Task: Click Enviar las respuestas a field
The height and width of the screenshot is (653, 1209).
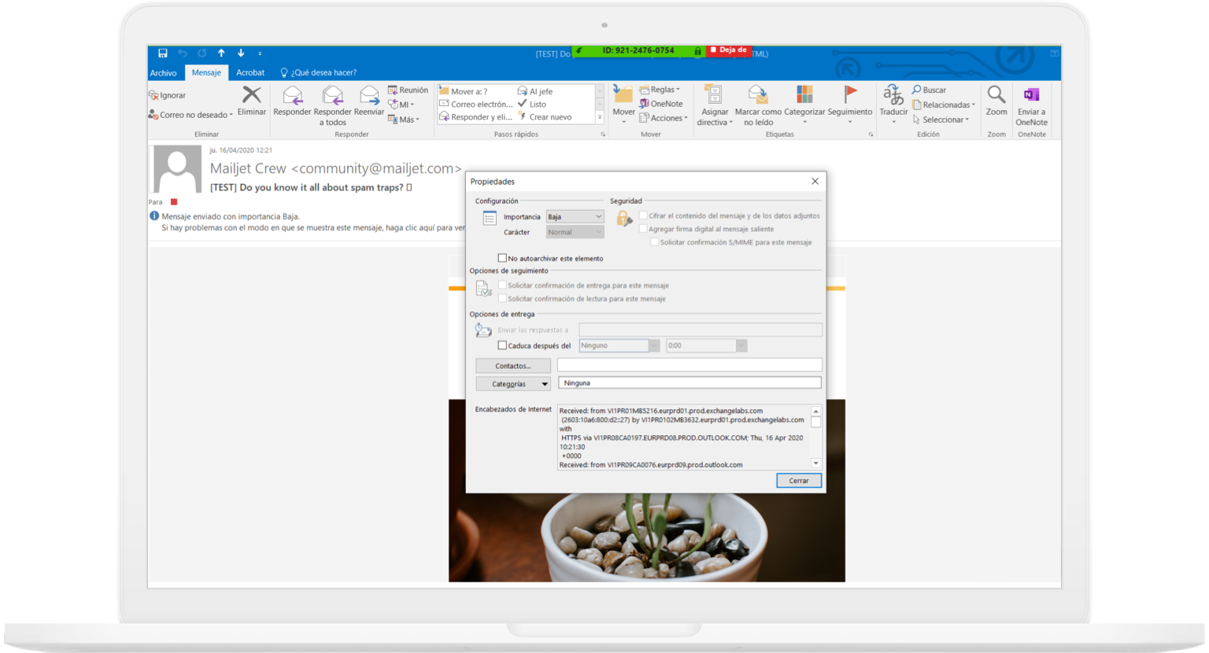Action: (701, 330)
